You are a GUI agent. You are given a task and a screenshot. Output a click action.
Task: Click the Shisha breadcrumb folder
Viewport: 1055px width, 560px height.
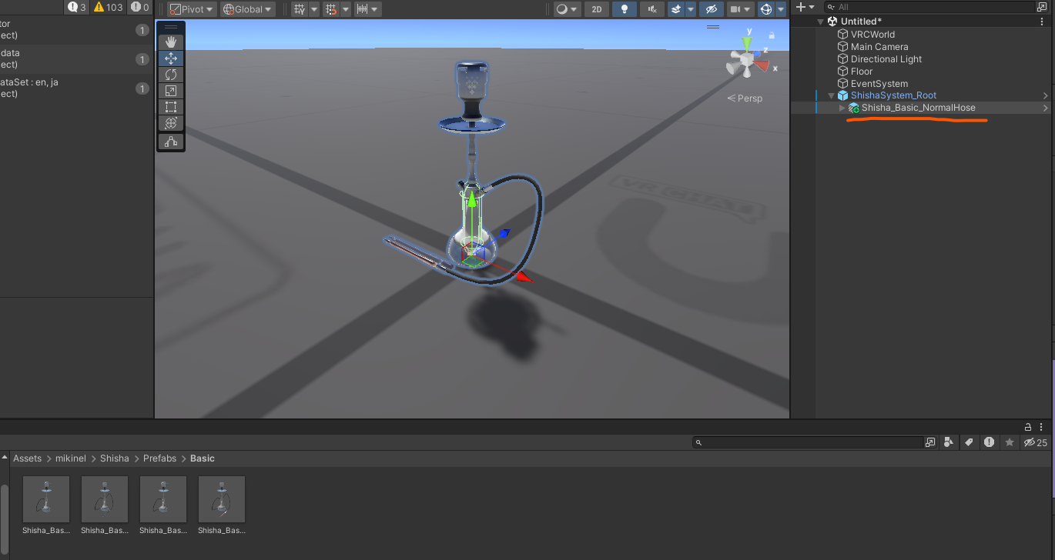[x=115, y=458]
